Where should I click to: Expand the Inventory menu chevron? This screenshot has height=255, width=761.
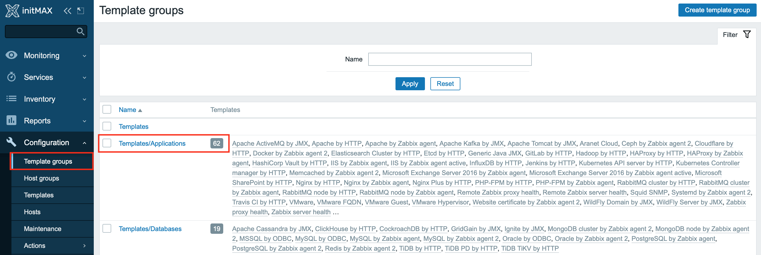point(84,99)
